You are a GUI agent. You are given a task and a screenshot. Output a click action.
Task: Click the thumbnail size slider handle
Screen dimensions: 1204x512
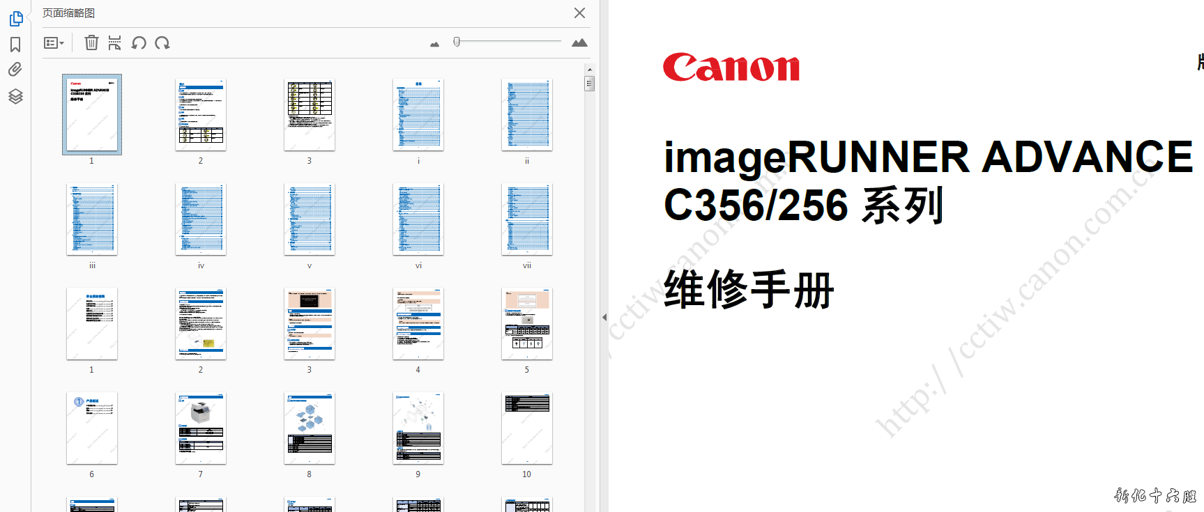coord(457,42)
